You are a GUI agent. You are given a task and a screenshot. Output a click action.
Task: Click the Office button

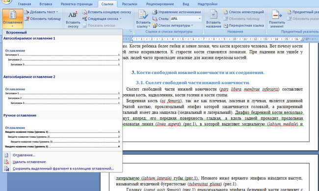click(x=6, y=1)
